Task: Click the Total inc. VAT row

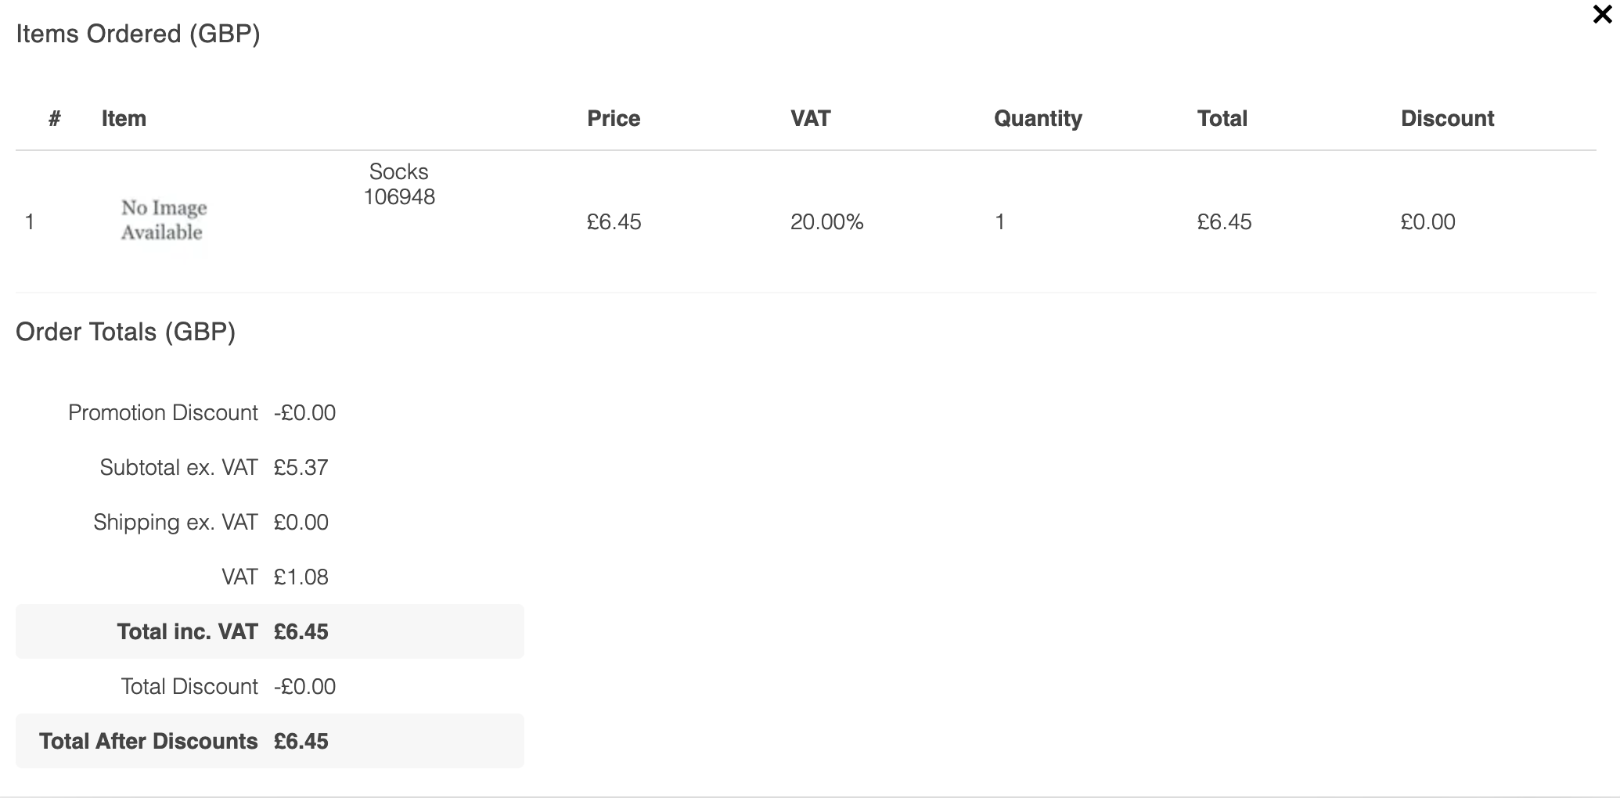Action: 270,631
